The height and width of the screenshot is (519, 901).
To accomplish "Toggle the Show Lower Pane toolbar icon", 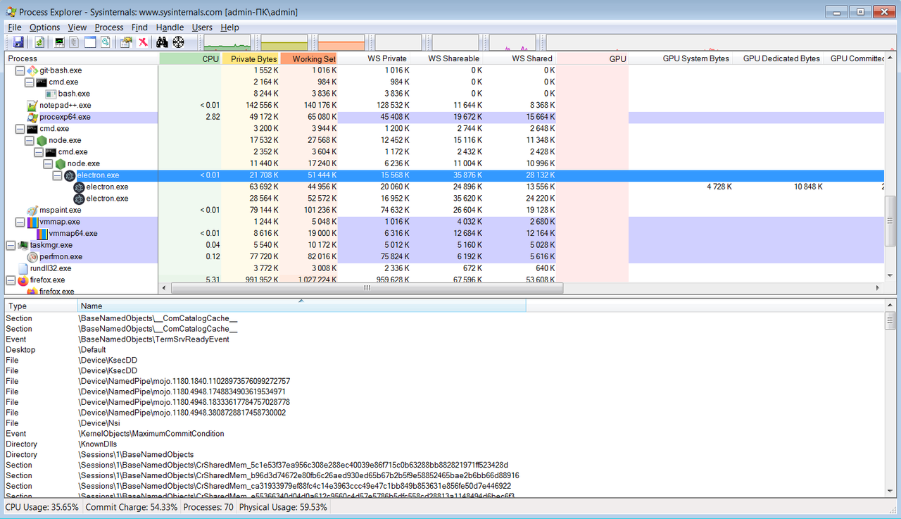I will [x=90, y=42].
